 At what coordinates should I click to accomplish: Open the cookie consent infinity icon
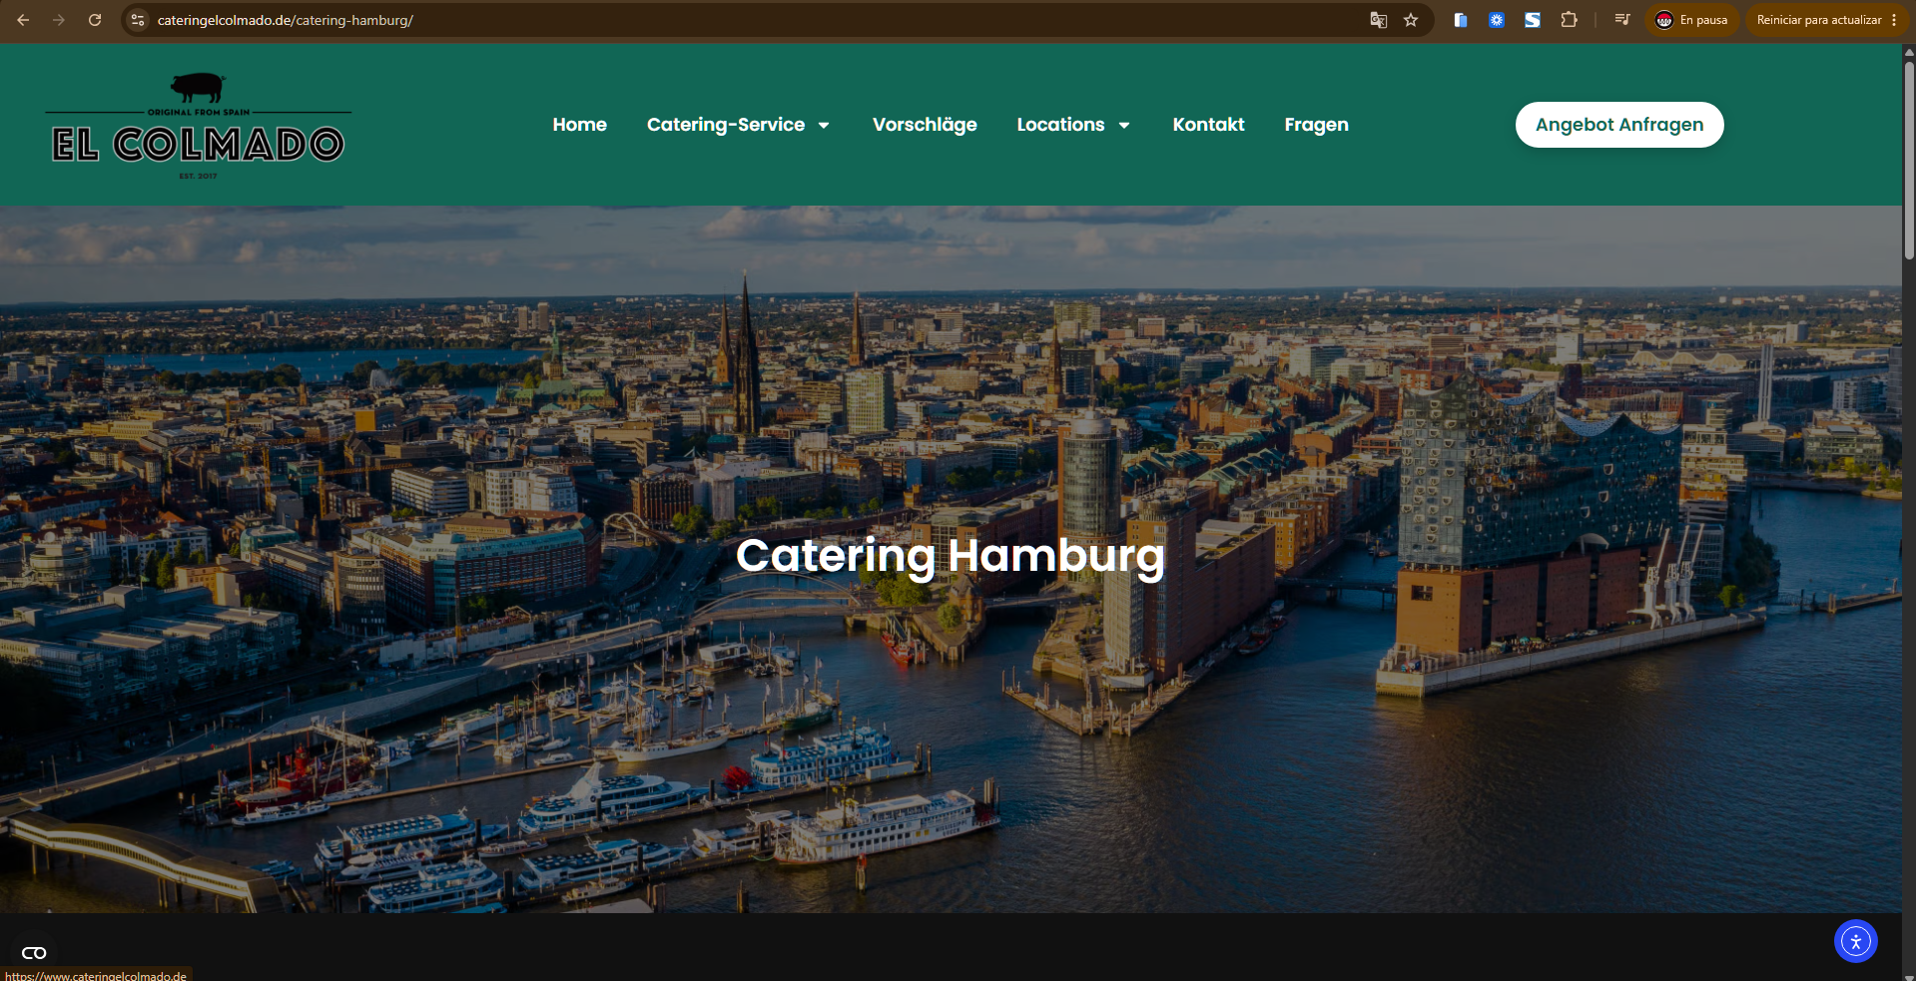34,953
